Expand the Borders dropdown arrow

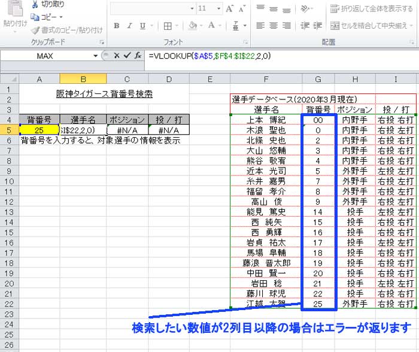[177, 26]
